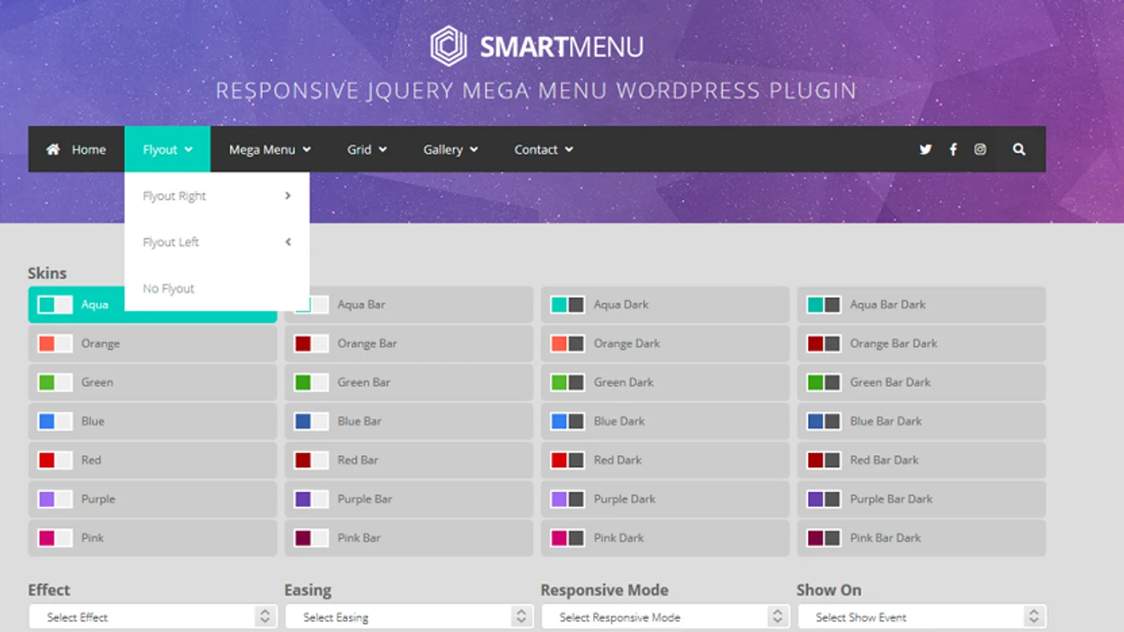Switch to the Green Dark skin

[x=665, y=382]
